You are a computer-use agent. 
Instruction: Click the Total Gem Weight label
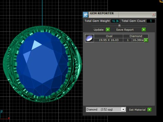coord(97,21)
